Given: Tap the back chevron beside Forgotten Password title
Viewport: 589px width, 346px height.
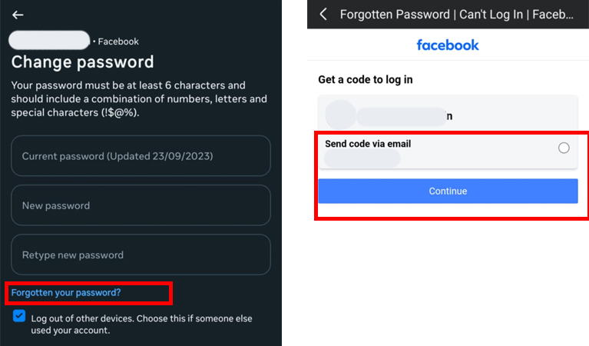Looking at the screenshot, I should click(323, 15).
